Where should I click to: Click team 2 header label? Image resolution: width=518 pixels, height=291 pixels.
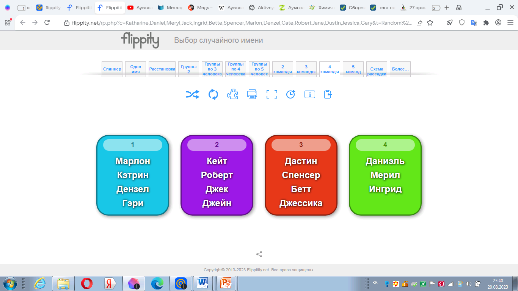tap(217, 145)
